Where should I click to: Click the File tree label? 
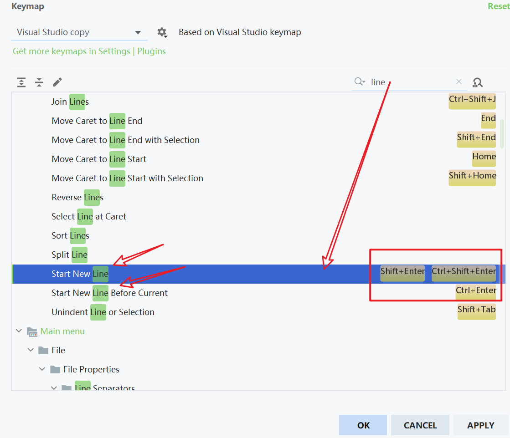58,350
